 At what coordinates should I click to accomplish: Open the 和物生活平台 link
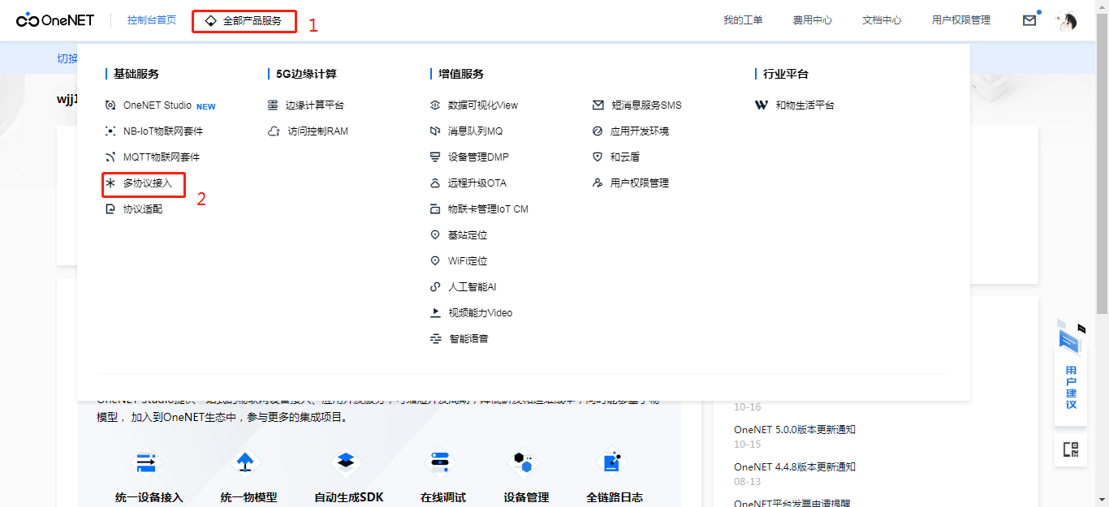[805, 105]
